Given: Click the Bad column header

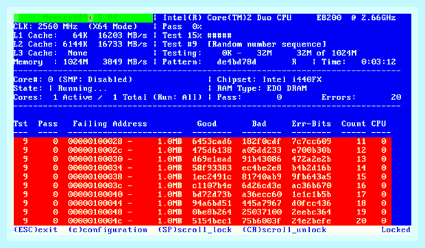Looking at the screenshot, I should [259, 124].
